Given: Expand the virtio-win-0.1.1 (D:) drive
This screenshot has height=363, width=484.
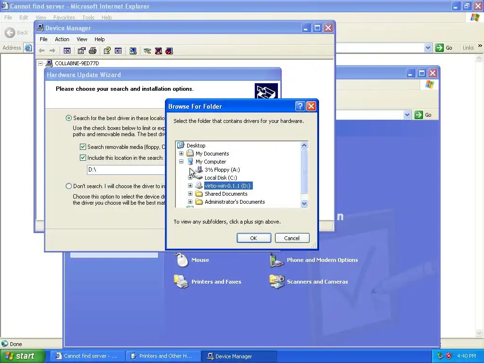Looking at the screenshot, I should [190, 185].
